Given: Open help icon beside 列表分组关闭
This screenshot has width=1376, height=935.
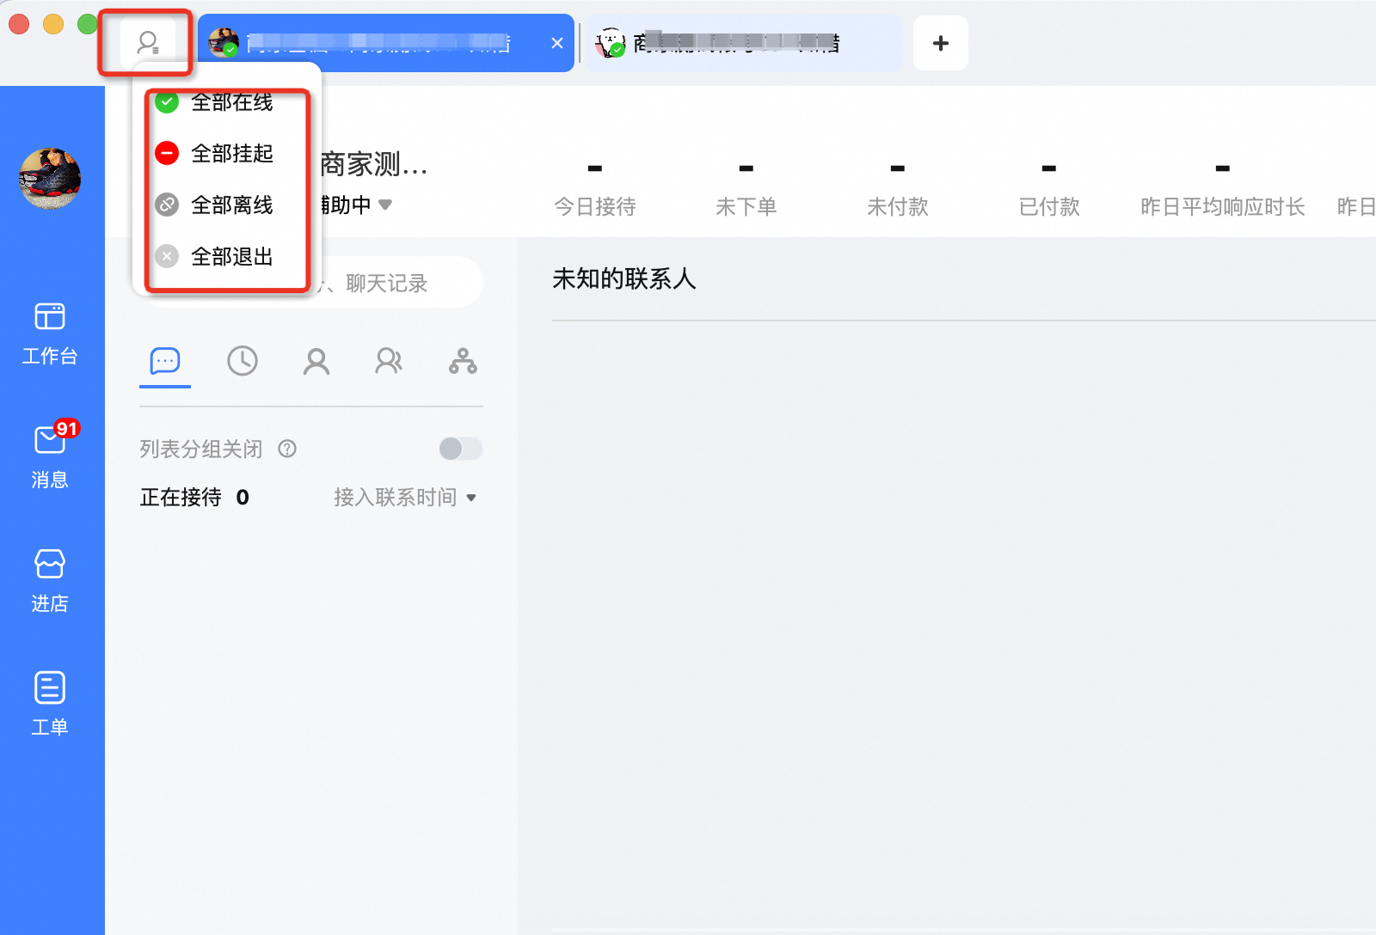Looking at the screenshot, I should [287, 449].
